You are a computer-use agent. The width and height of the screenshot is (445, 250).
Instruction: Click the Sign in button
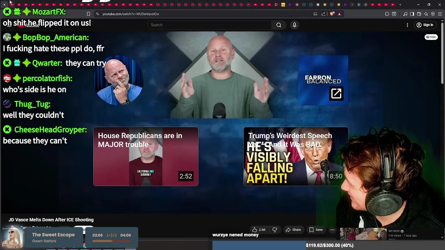tap(425, 25)
